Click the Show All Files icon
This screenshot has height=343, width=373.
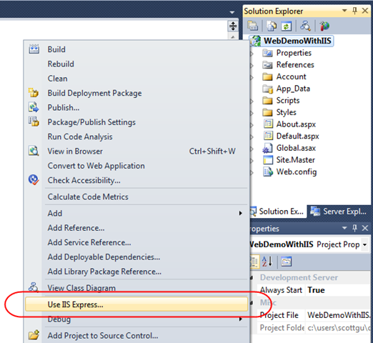point(272,26)
